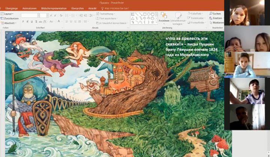Open the font name dropdown arrow
Screen dimensions: 270x157
click(x=38, y=15)
